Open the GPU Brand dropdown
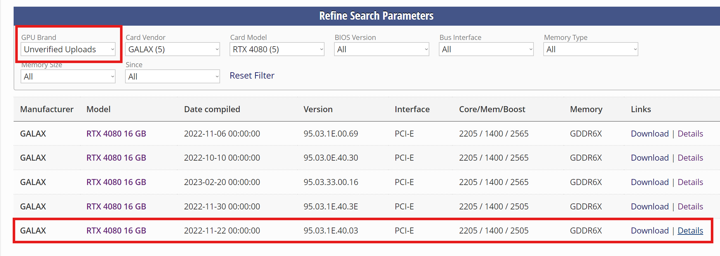Image resolution: width=720 pixels, height=256 pixels. tap(68, 49)
